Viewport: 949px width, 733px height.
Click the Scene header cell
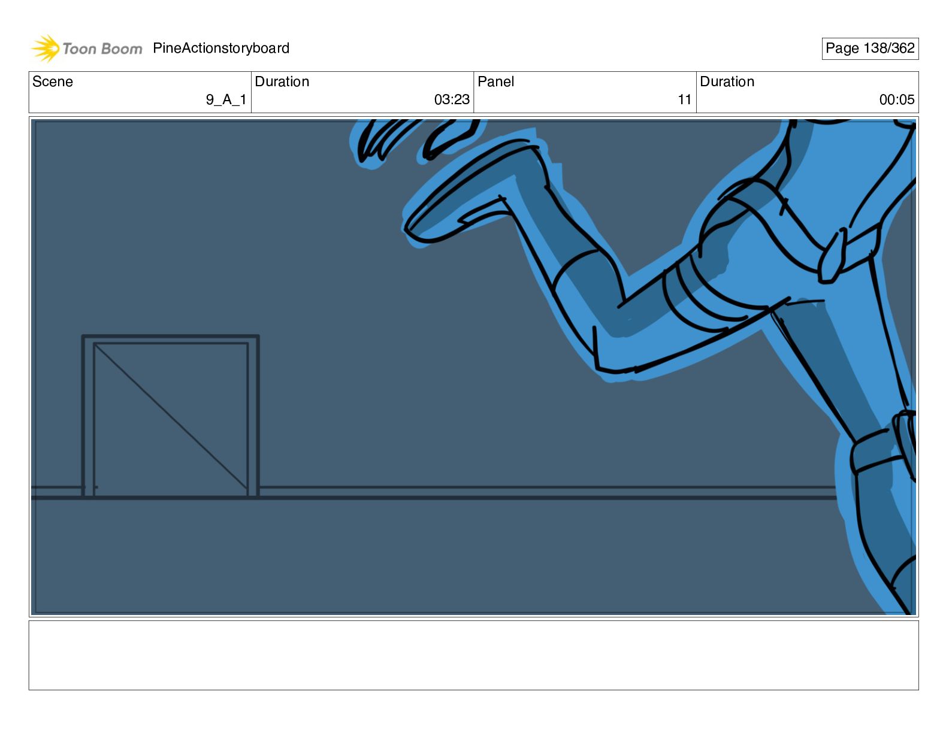[140, 92]
